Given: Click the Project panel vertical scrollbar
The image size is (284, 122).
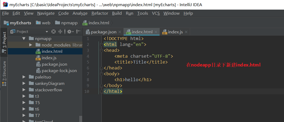Looking at the screenshot, I should point(81,119).
